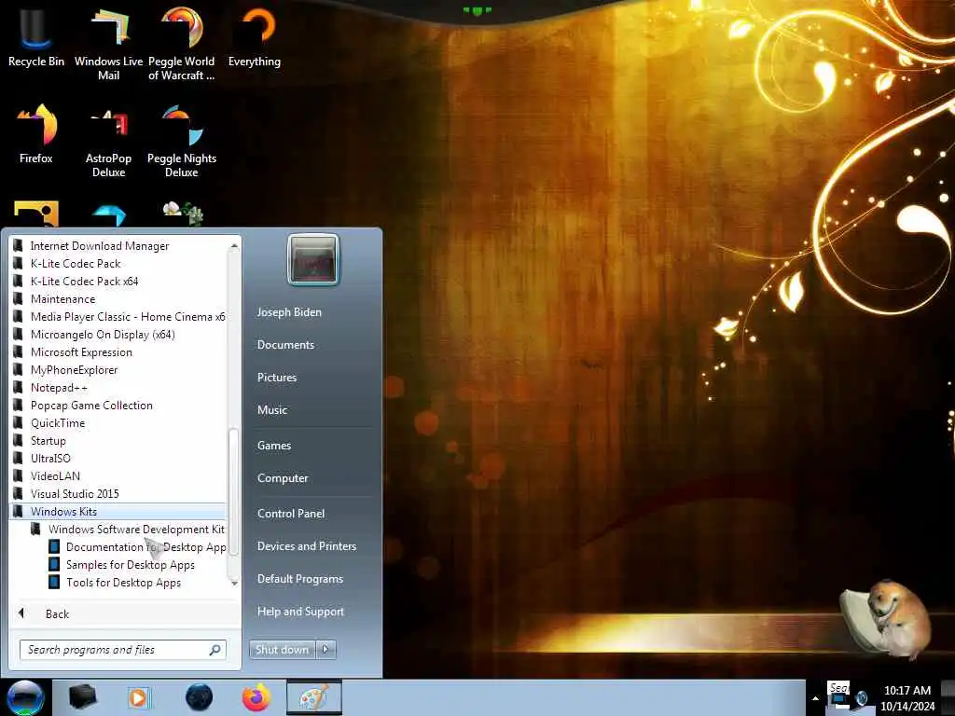The height and width of the screenshot is (716, 955).
Task: Click the programs list scroll down arrow
Action: click(234, 584)
